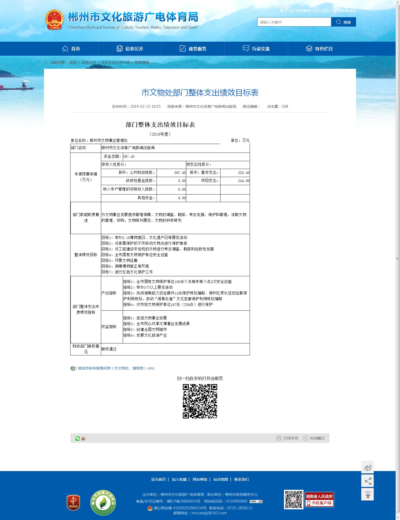Open 湖南省人民政府 手机客户端 banner

click(x=319, y=500)
